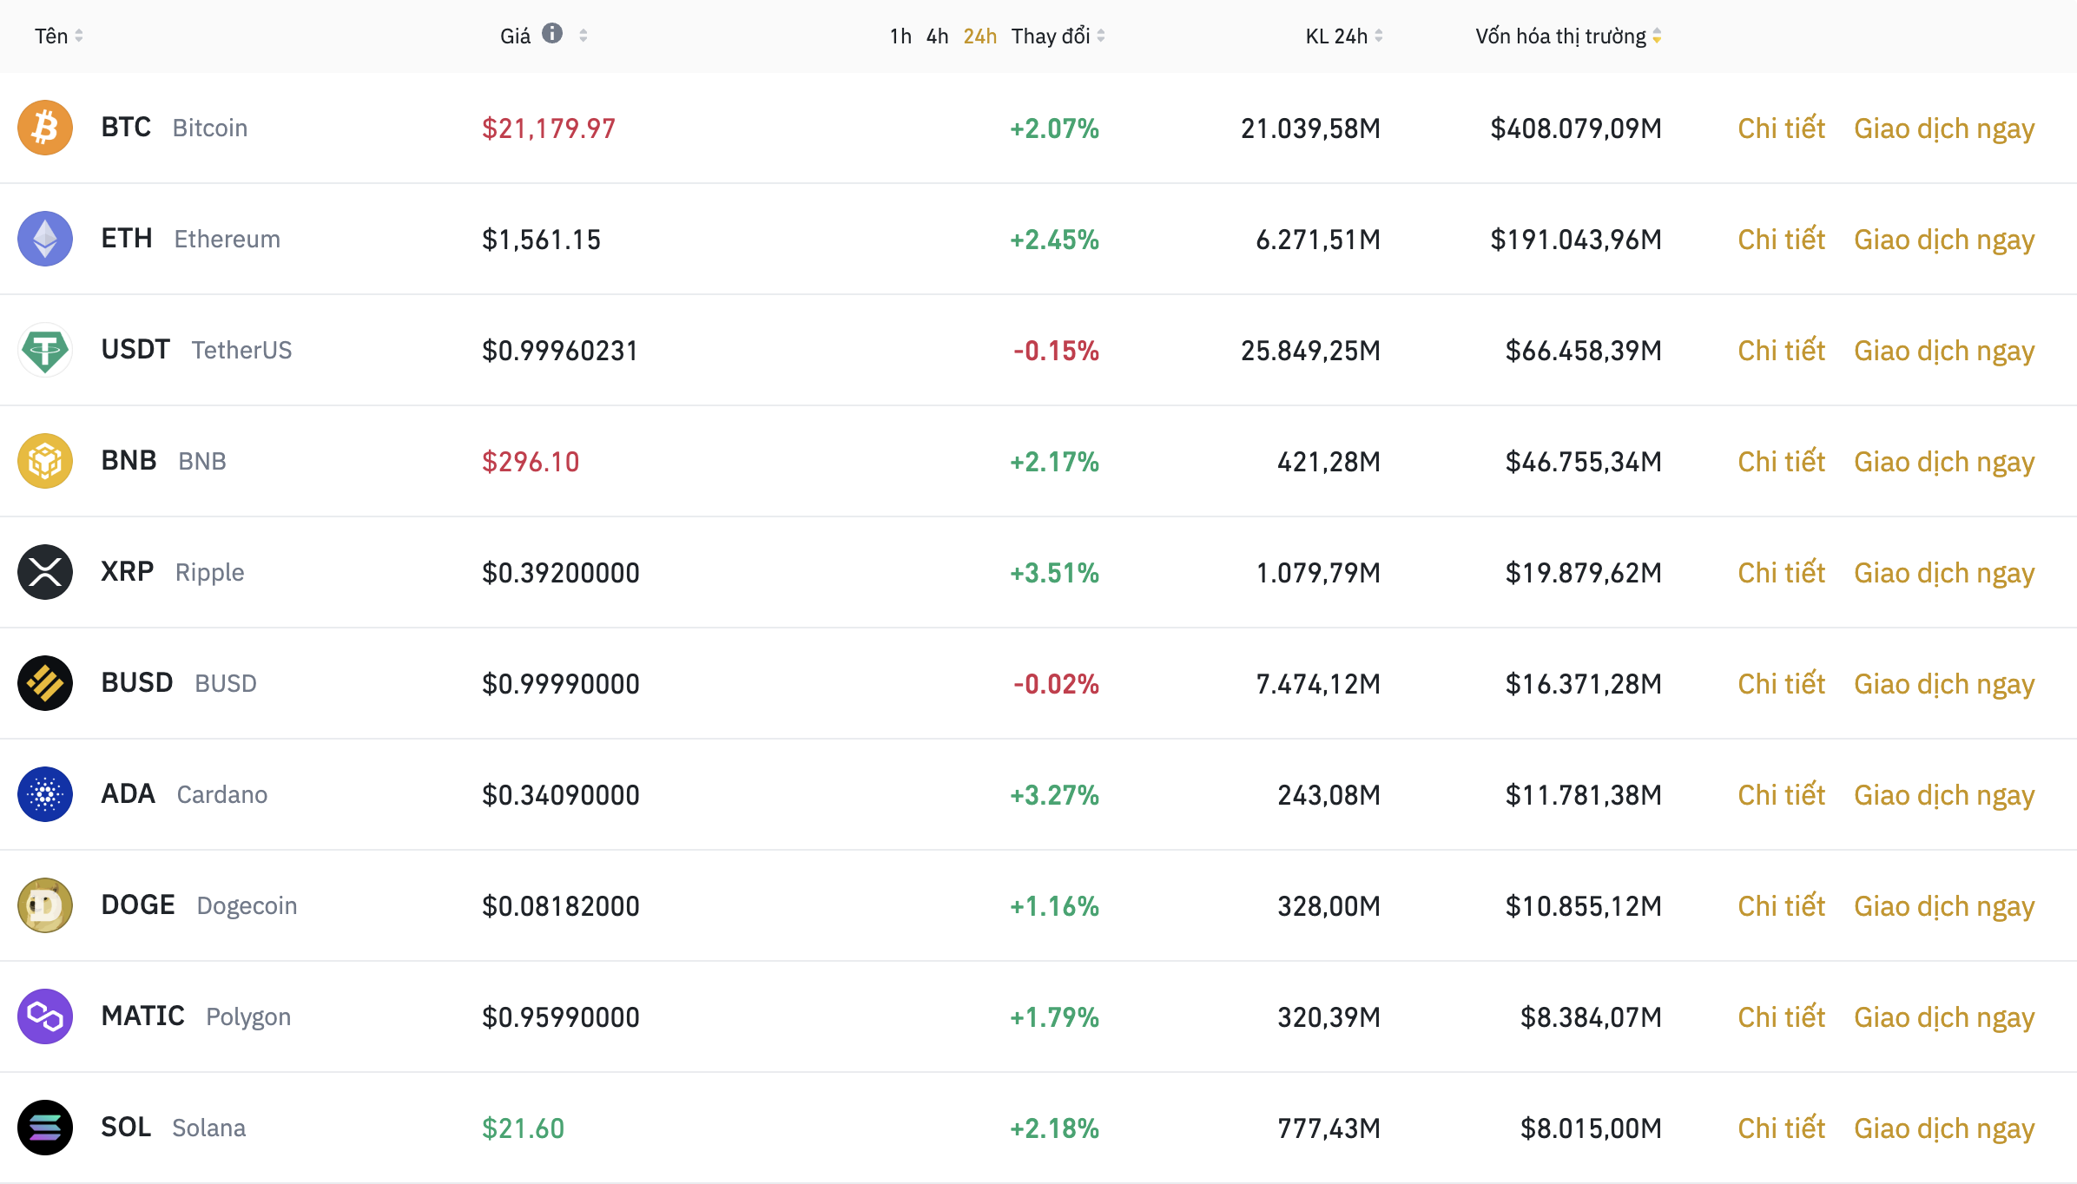Screen dimensions: 2077x1184
Task: Click the Cardano ADA coin logo
Action: click(45, 794)
